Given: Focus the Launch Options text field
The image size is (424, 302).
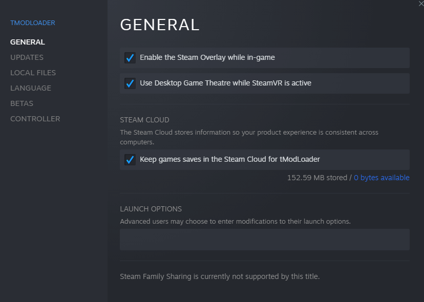Looking at the screenshot, I should coord(264,240).
